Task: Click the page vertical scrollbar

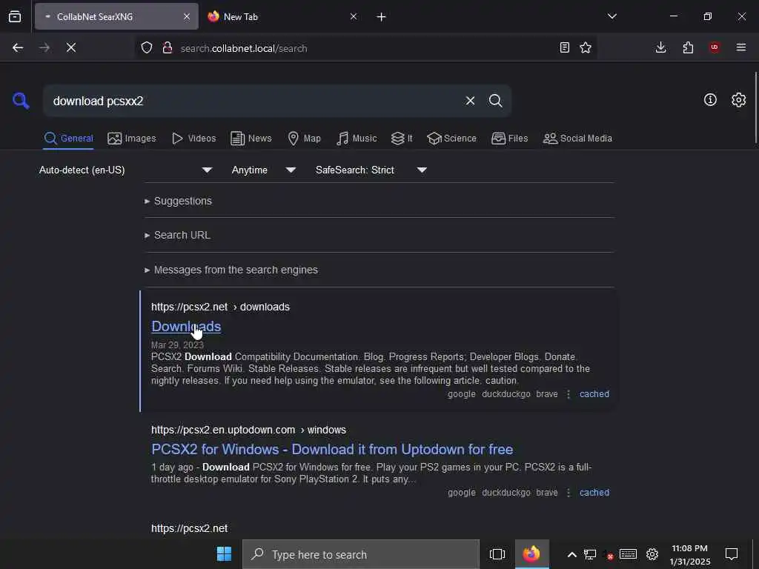Action: coord(755,107)
